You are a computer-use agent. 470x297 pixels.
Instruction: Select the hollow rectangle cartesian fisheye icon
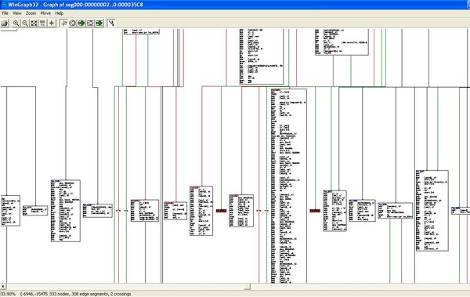pos(90,23)
